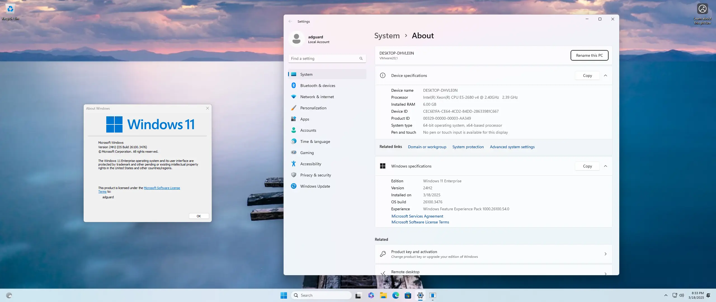
Task: Click the Find a setting search box
Action: pos(327,58)
